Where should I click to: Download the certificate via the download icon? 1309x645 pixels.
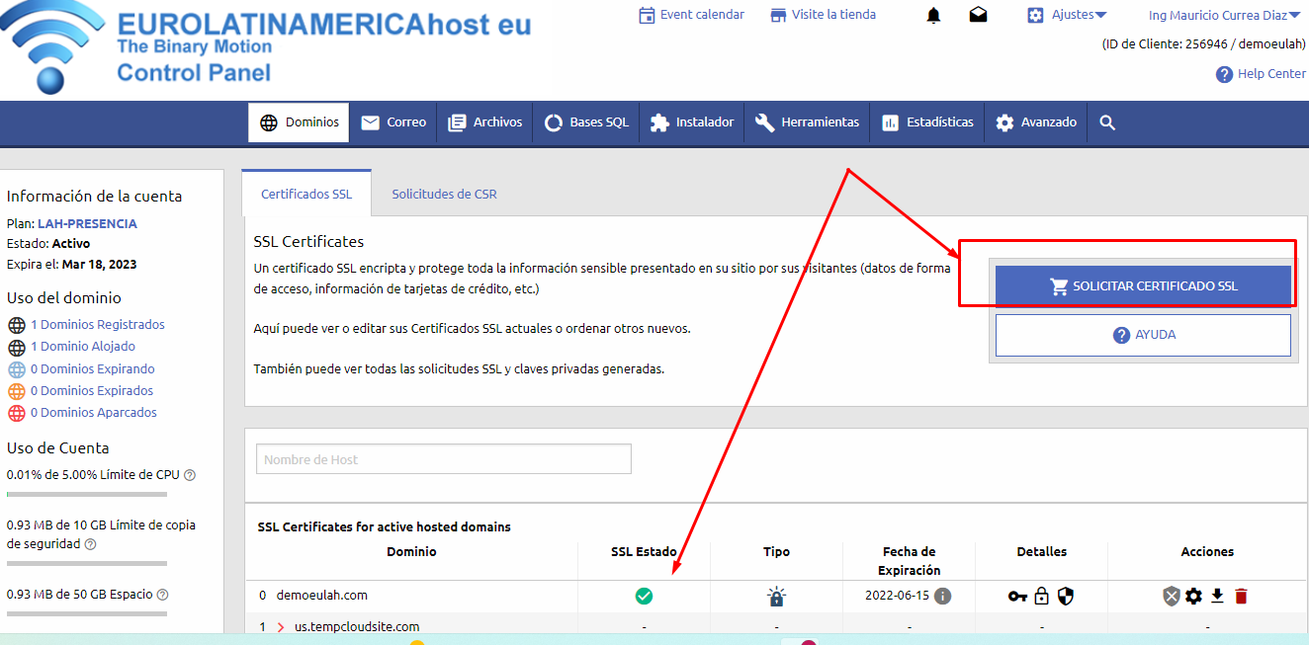[1218, 596]
